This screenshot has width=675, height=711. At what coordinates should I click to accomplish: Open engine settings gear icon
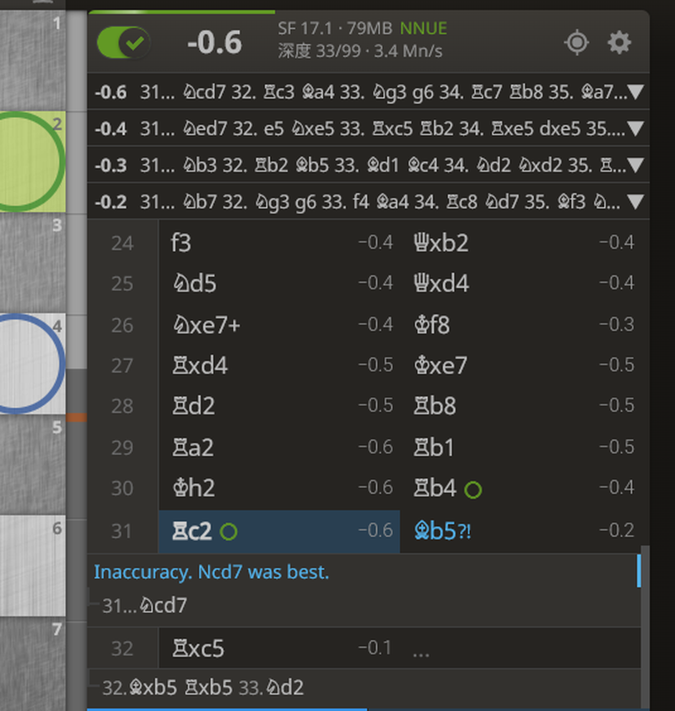(619, 42)
